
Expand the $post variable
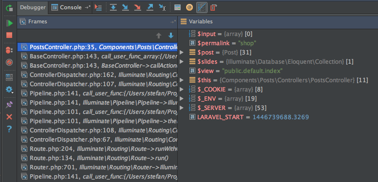pos(182,53)
